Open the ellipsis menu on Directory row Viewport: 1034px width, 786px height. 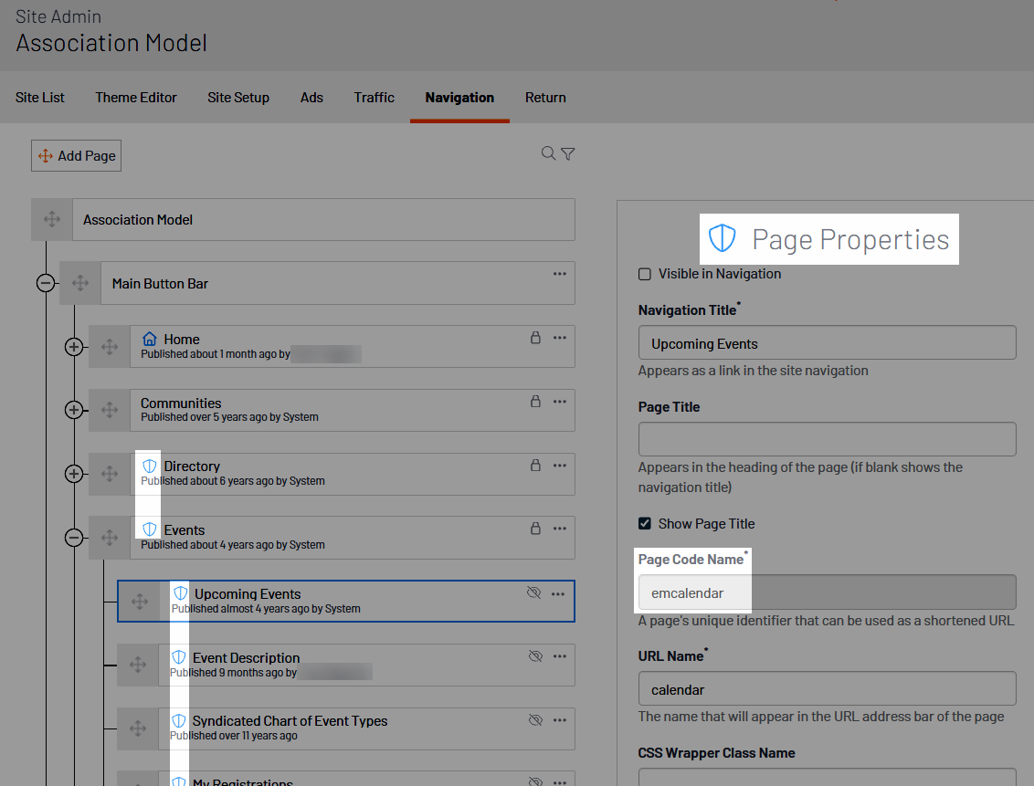coord(560,465)
